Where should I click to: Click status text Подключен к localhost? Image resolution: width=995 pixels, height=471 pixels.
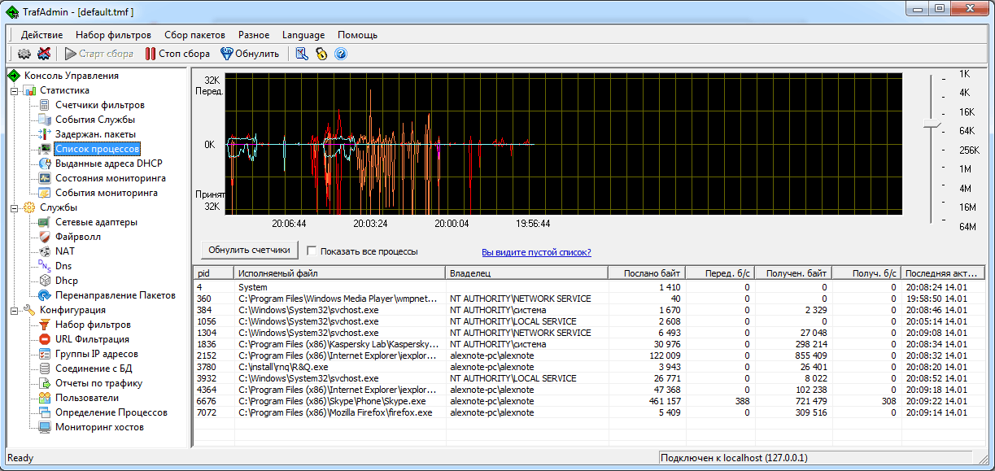[734, 458]
